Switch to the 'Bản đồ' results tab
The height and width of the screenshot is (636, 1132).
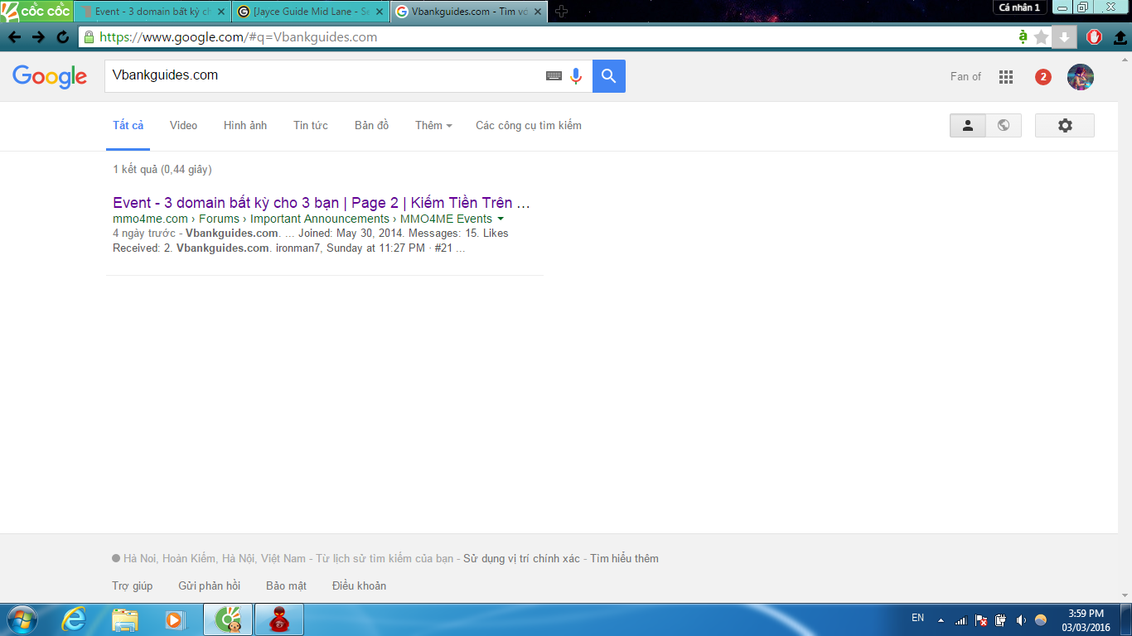pyautogui.click(x=371, y=125)
